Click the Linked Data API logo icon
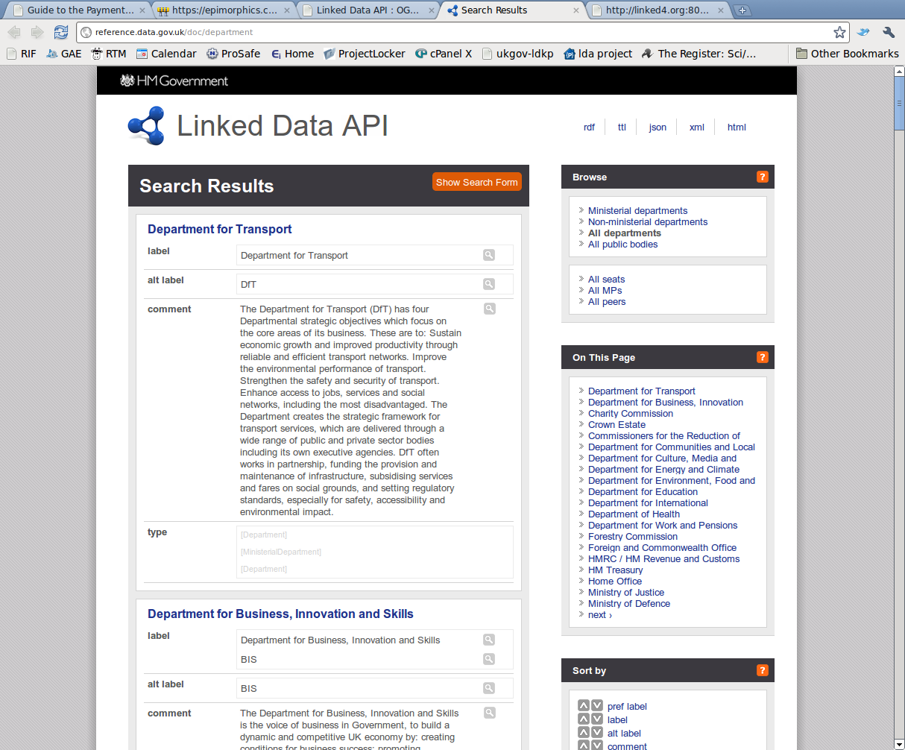The height and width of the screenshot is (750, 905). [146, 126]
